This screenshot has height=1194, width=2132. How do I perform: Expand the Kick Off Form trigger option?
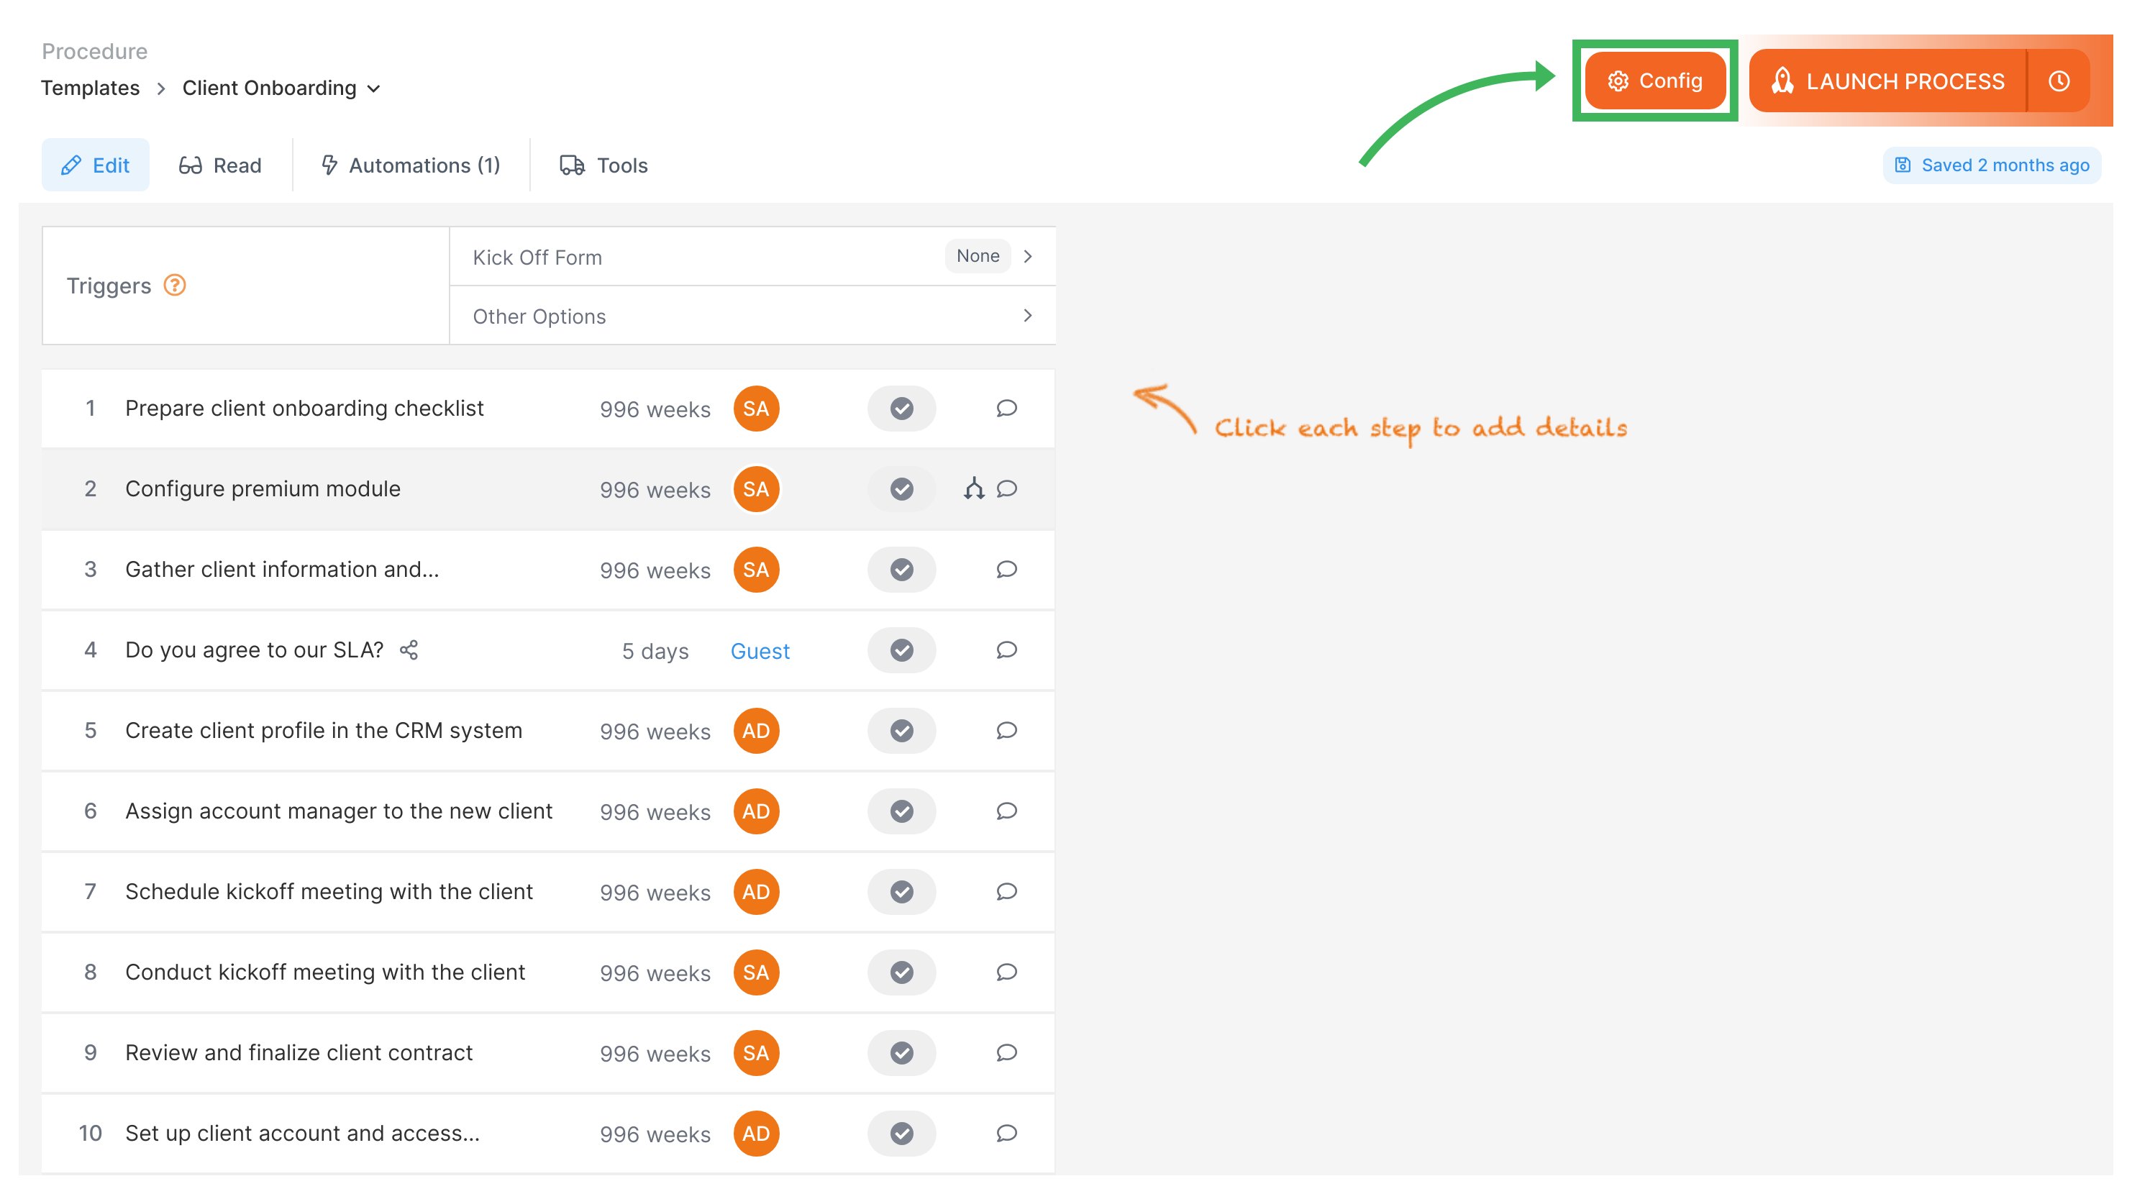pyautogui.click(x=752, y=257)
